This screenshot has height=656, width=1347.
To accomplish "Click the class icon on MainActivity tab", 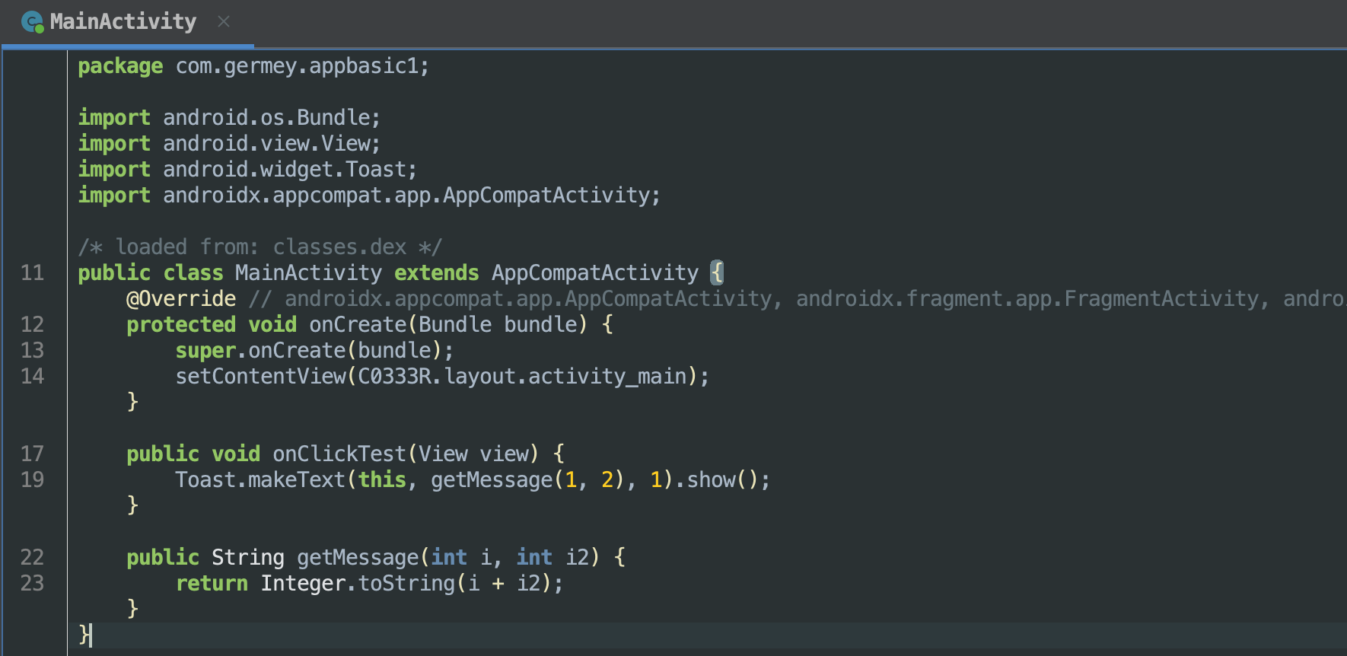I will pos(32,22).
